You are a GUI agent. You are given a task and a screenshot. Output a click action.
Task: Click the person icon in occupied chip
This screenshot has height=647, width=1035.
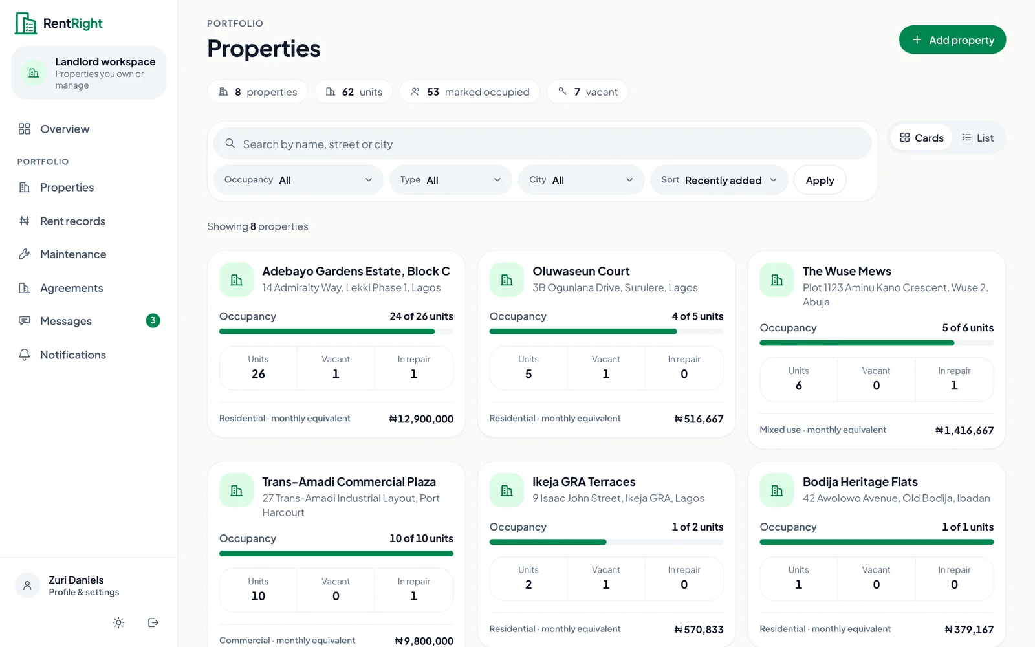415,92
